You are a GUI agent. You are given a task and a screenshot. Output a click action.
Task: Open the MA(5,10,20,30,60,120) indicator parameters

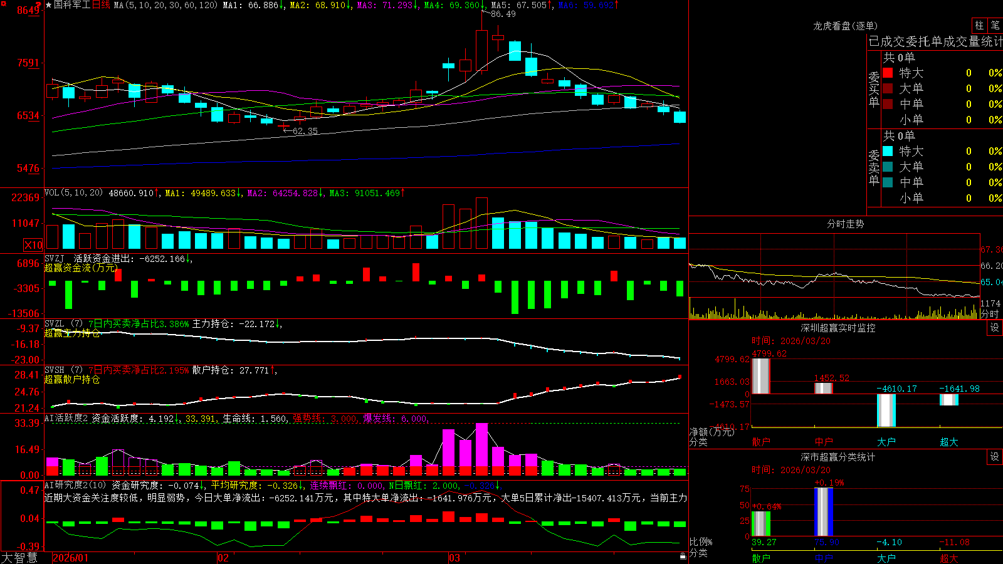click(x=165, y=5)
